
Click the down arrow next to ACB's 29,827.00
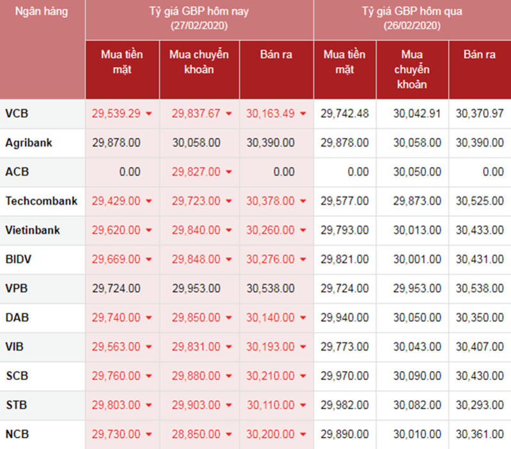click(x=229, y=173)
